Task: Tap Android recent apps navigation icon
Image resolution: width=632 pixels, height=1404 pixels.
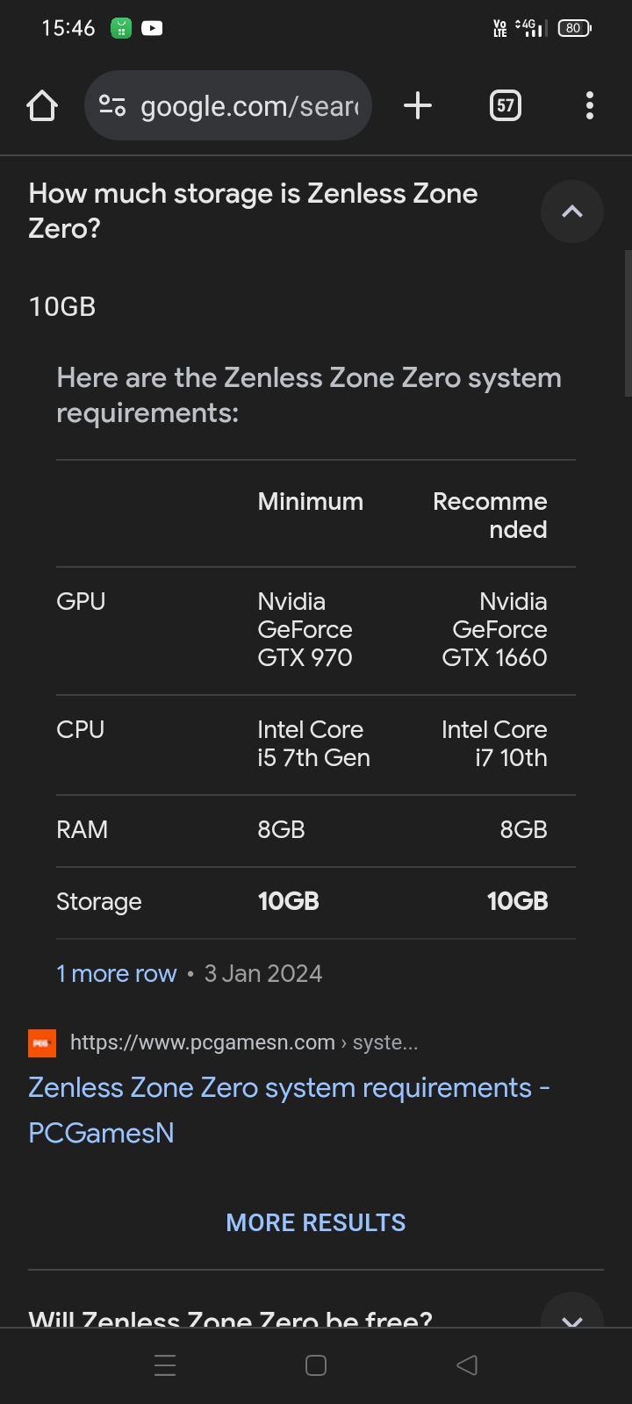Action: coord(165,1365)
